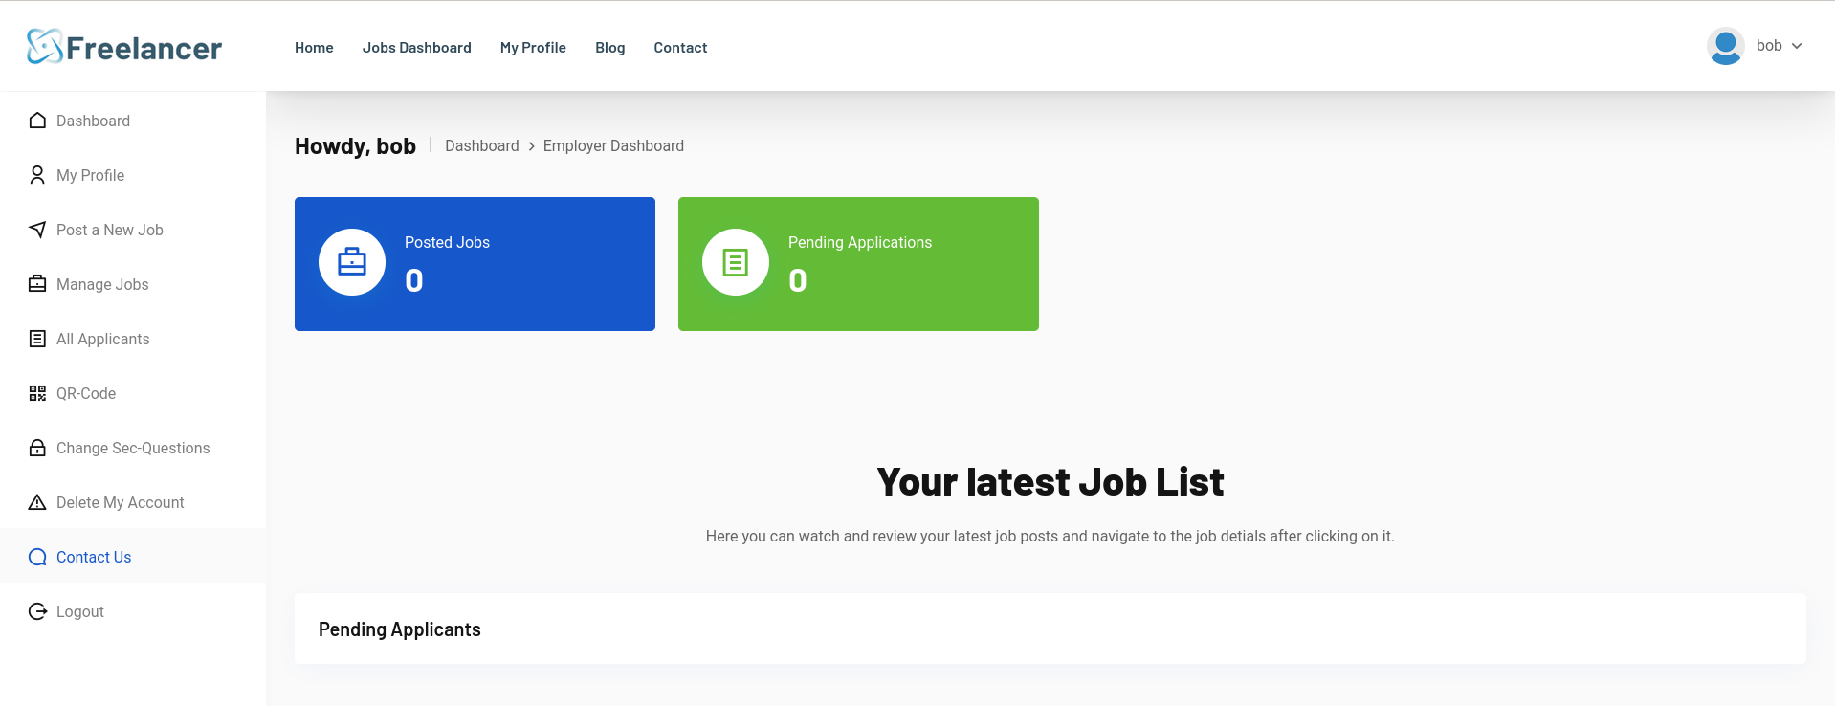Viewport: 1835px width, 706px height.
Task: Click the Delete My Account warning icon
Action: tap(37, 502)
